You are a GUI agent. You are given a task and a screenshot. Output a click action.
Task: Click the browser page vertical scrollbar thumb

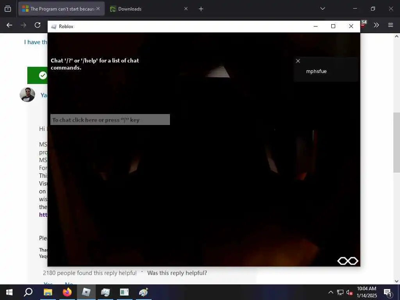coord(396,142)
